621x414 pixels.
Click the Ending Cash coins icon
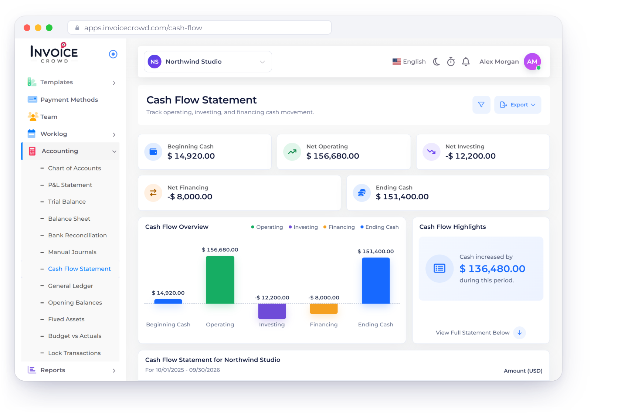click(x=362, y=193)
